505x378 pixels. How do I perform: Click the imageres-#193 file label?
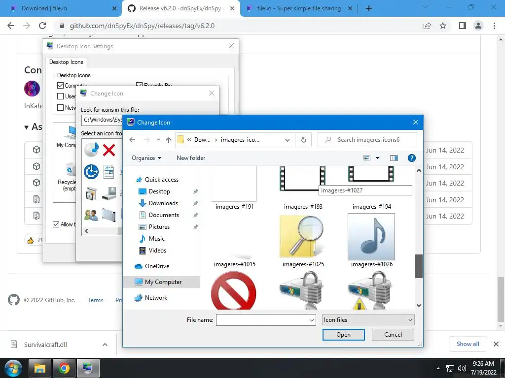coord(303,207)
